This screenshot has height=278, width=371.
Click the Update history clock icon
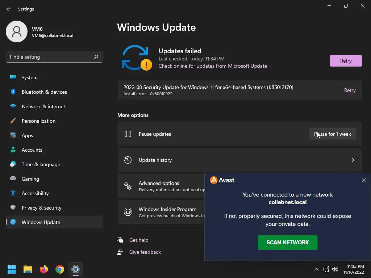coord(128,160)
